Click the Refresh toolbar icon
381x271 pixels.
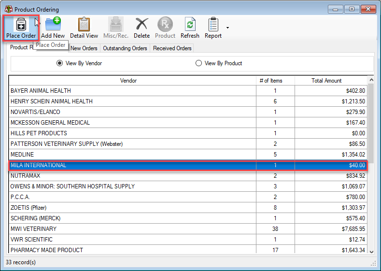(190, 24)
